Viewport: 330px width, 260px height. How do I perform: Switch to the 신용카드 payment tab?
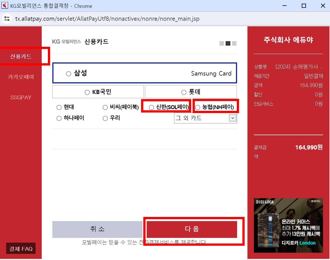[x=21, y=57]
